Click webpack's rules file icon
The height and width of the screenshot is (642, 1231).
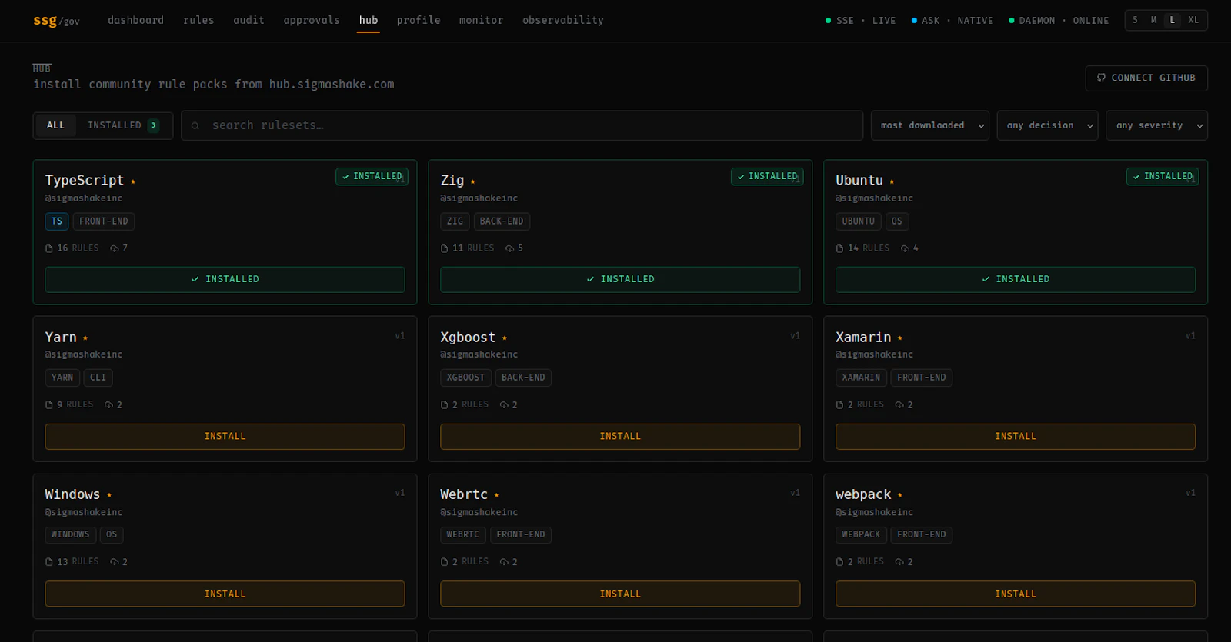pyautogui.click(x=840, y=562)
